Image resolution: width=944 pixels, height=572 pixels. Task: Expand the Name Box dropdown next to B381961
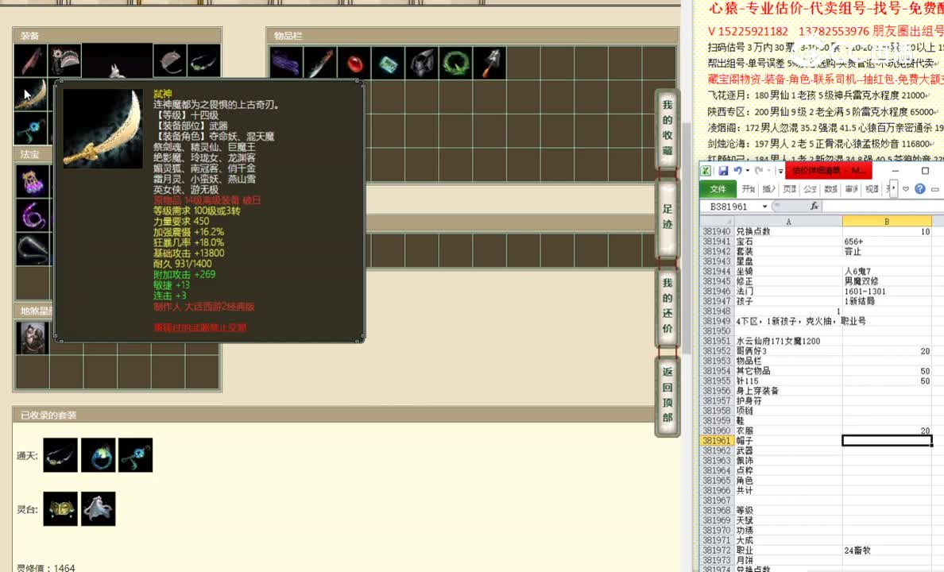(764, 207)
